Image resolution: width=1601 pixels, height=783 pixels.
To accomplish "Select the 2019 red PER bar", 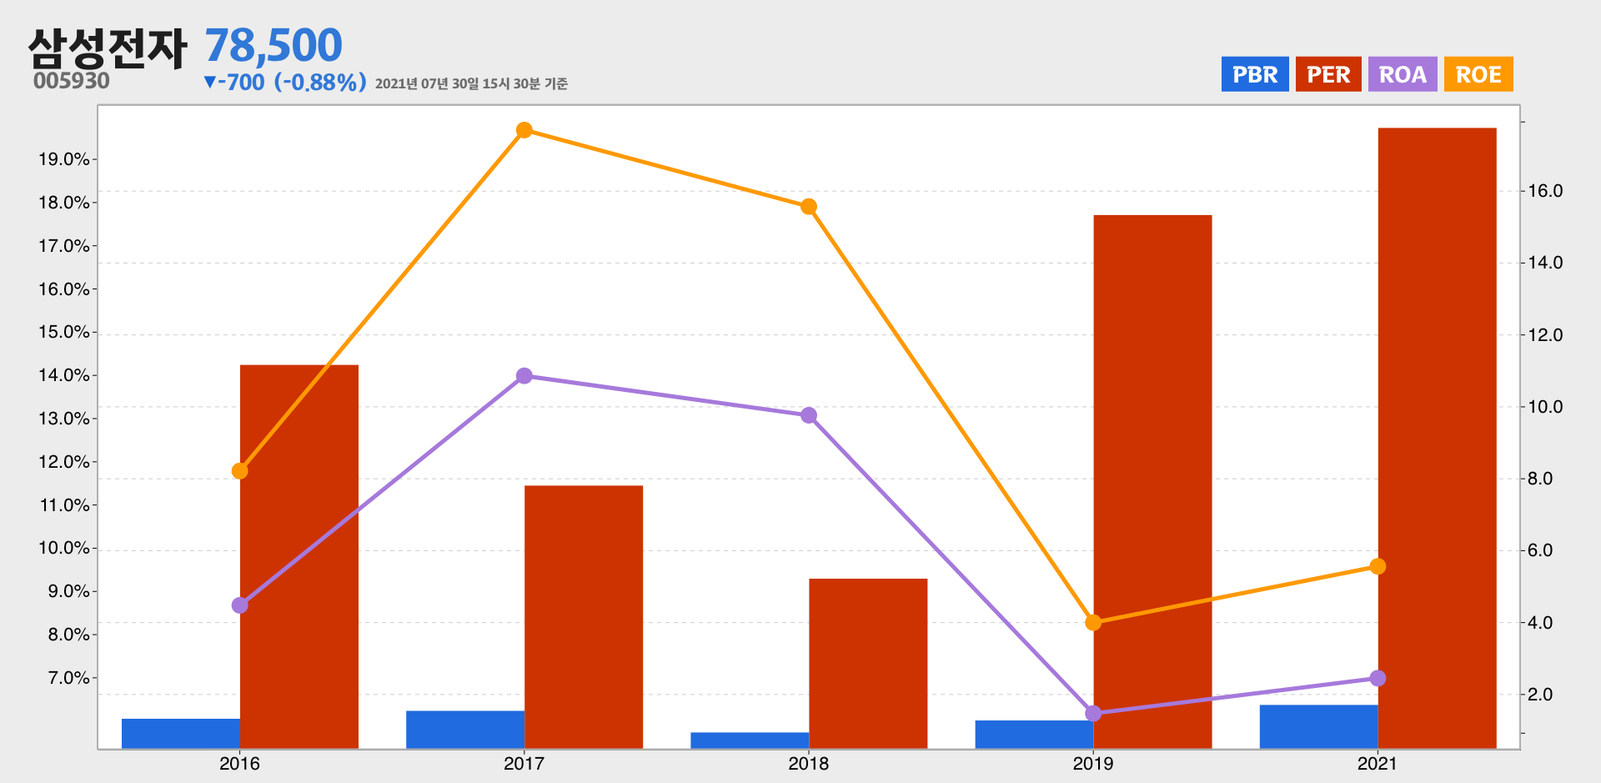I will 1152,482.
